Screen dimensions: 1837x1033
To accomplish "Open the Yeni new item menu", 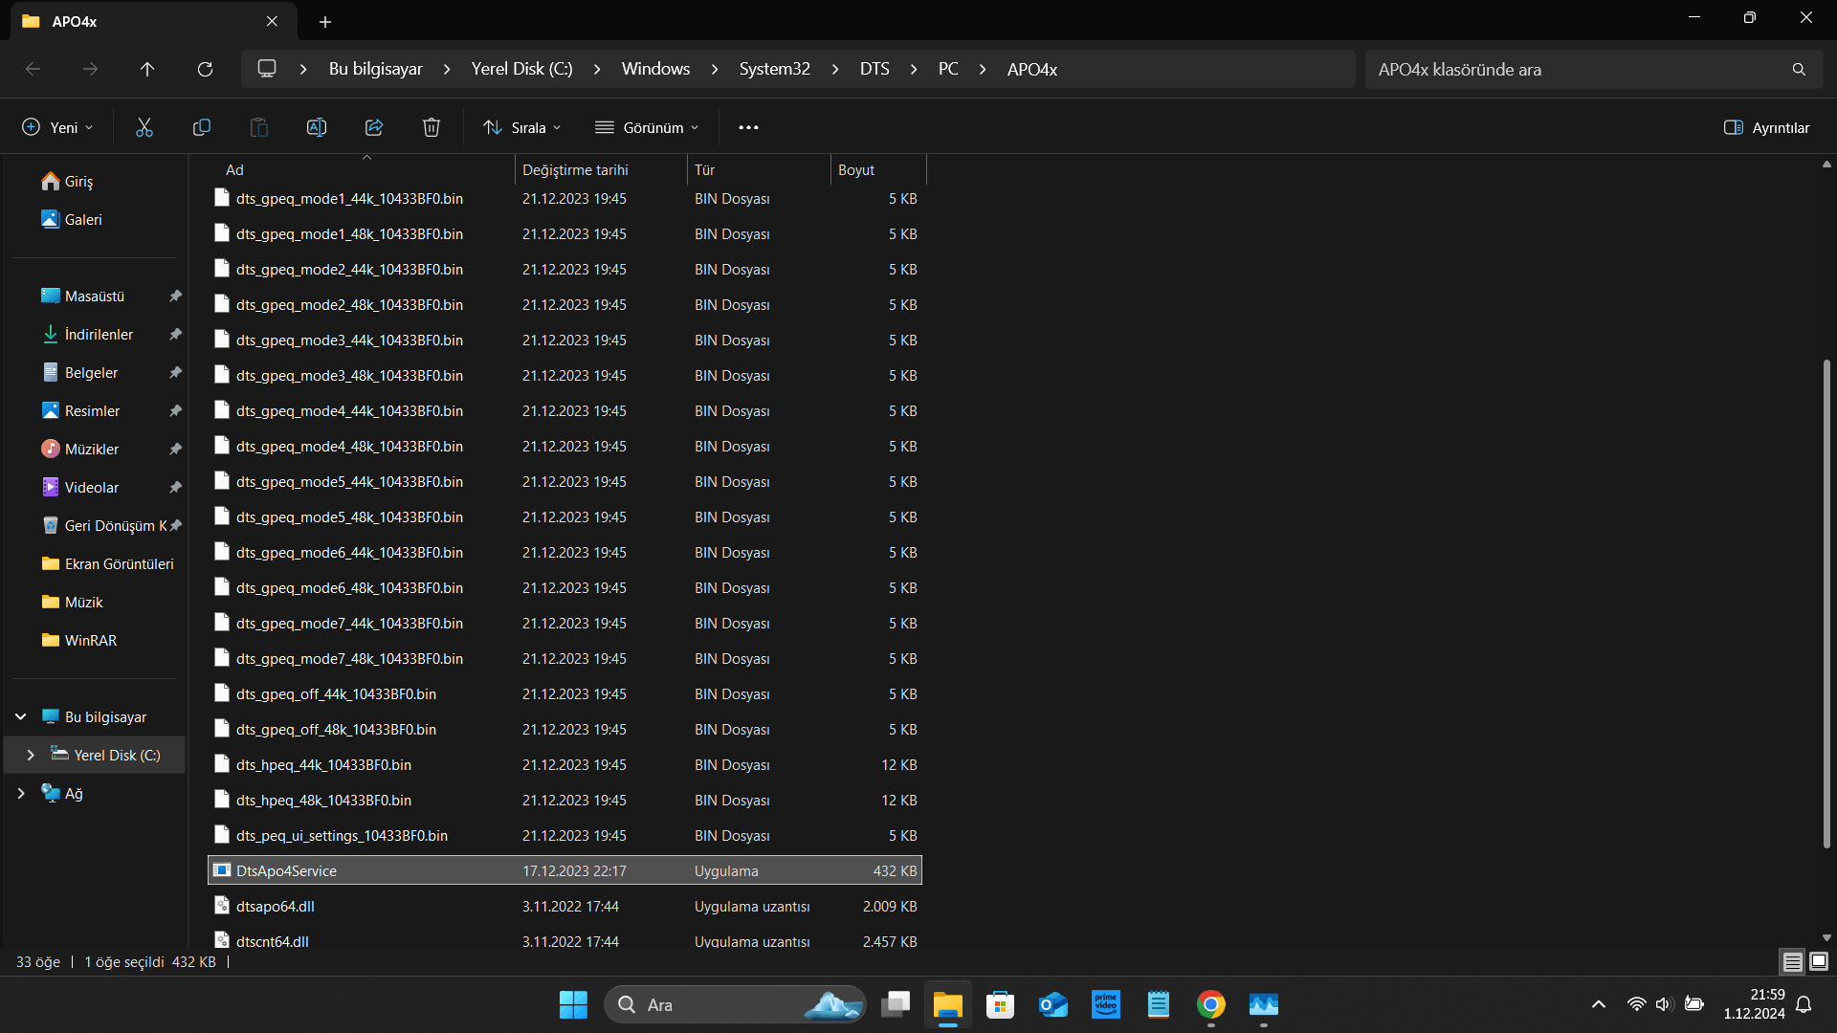I will pyautogui.click(x=57, y=127).
